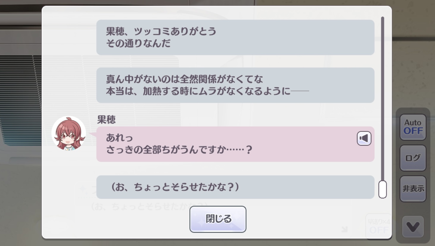
Task: Click the pointed tail of the pink speech bubble
Action: coord(93,135)
